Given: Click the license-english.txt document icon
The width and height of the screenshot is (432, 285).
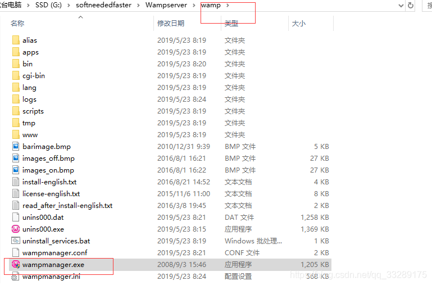Looking at the screenshot, I should coord(16,194).
